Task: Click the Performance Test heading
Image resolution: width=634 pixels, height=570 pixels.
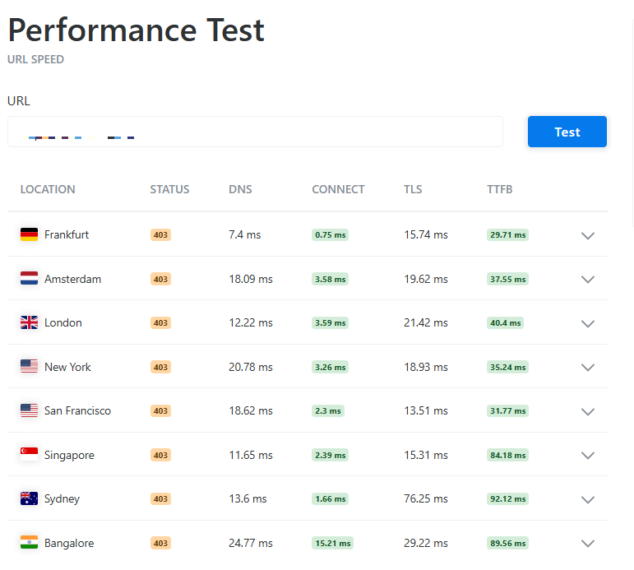Action: 136,30
